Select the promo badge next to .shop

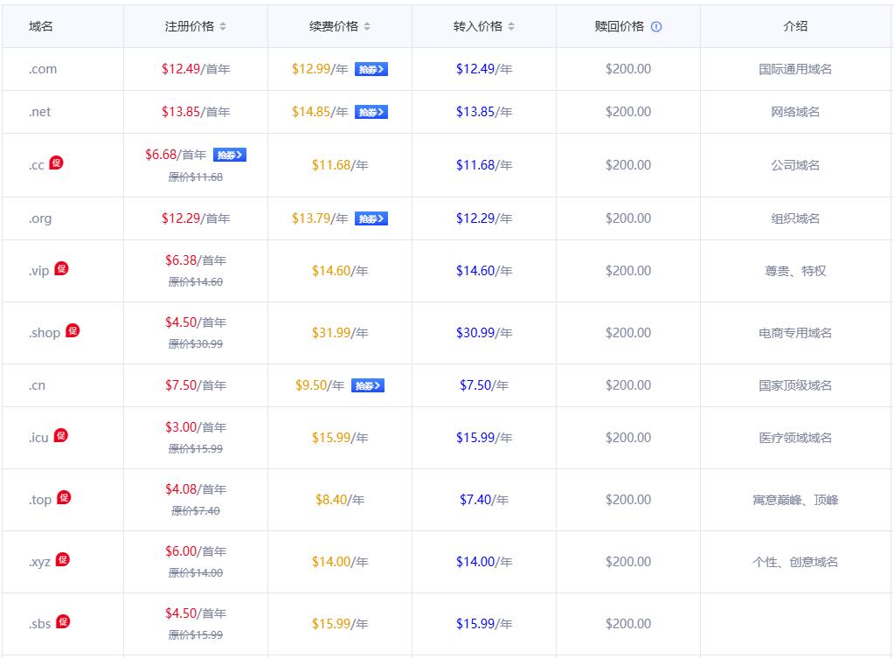[x=73, y=330]
